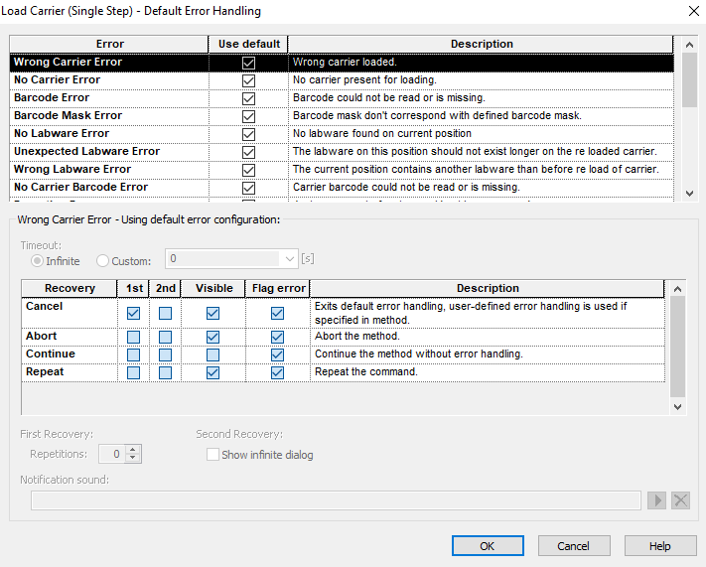Screen dimensions: 706x567
Task: Select the Custom timeout option
Action: tap(104, 261)
